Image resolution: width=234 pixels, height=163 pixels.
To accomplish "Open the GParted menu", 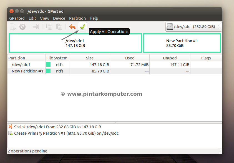I will [17, 18].
